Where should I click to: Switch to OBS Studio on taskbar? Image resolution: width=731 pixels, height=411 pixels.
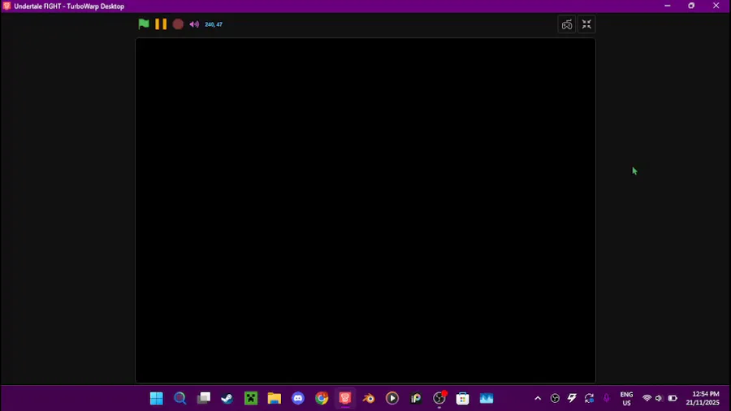[439, 399]
